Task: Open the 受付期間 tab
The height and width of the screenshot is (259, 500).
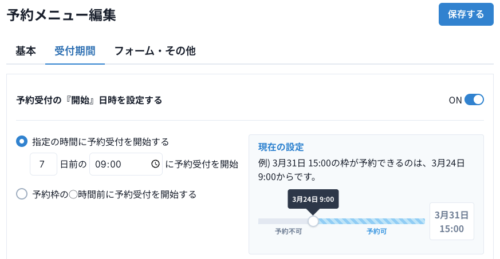Action: [75, 51]
